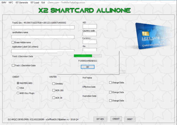Click the green progress bar in dialog

click(88, 56)
